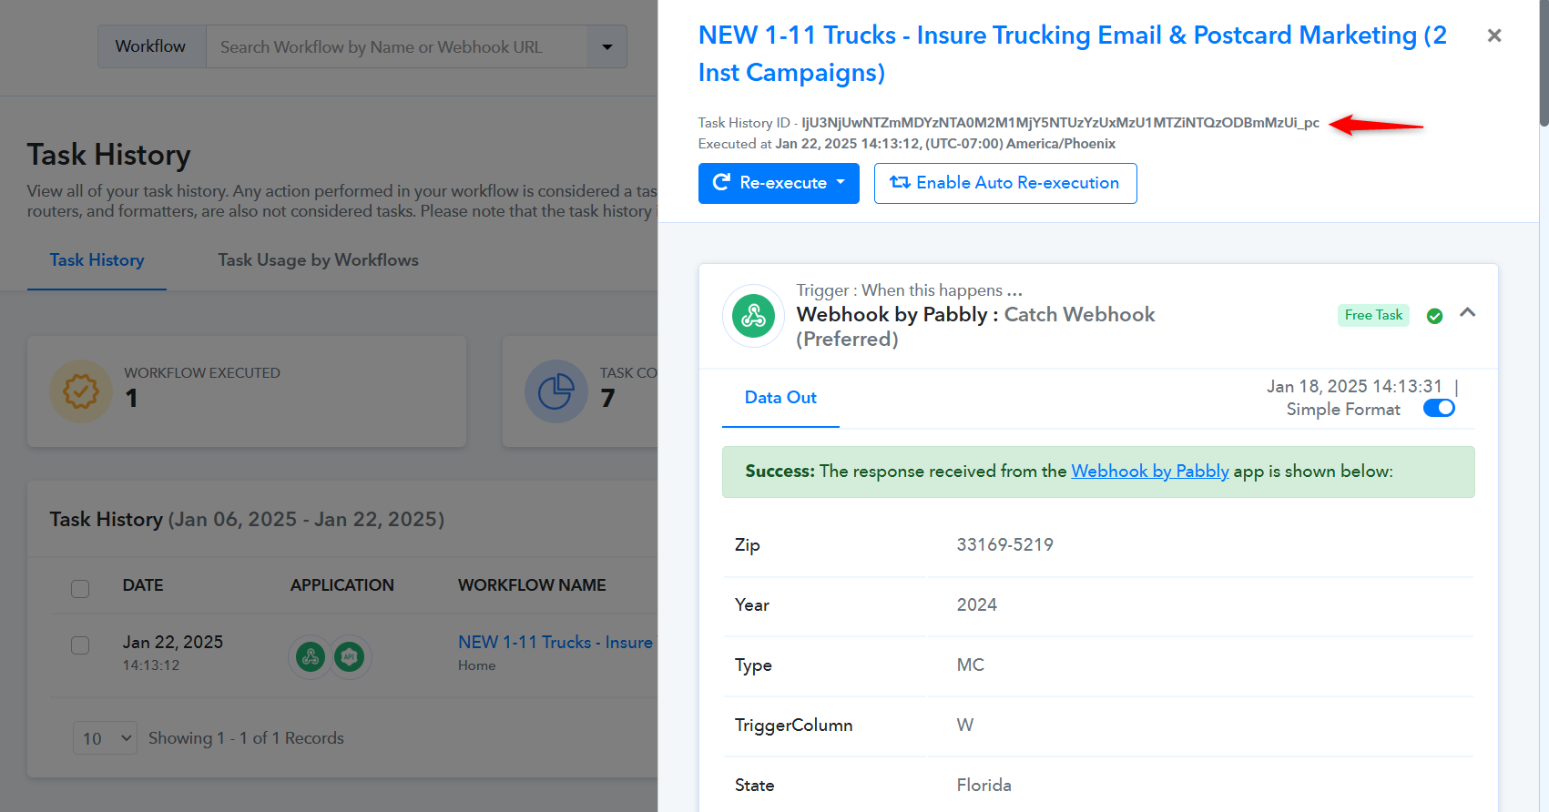Click the State value Florida
Viewport: 1549px width, 812px height.
pos(983,786)
